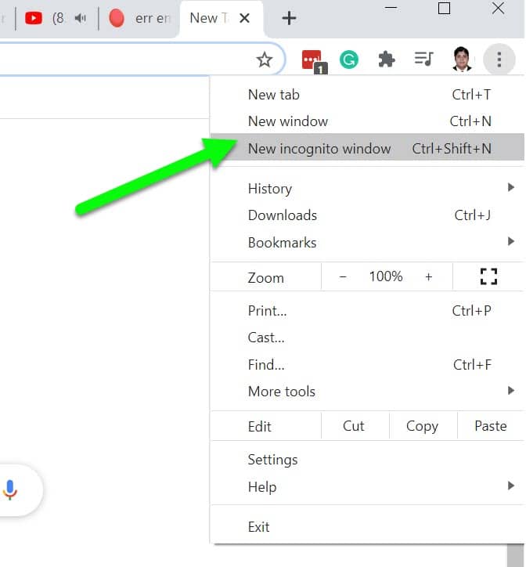Viewport: 526px width, 567px height.
Task: Click the three-dot Chrome menu button
Action: coord(499,60)
